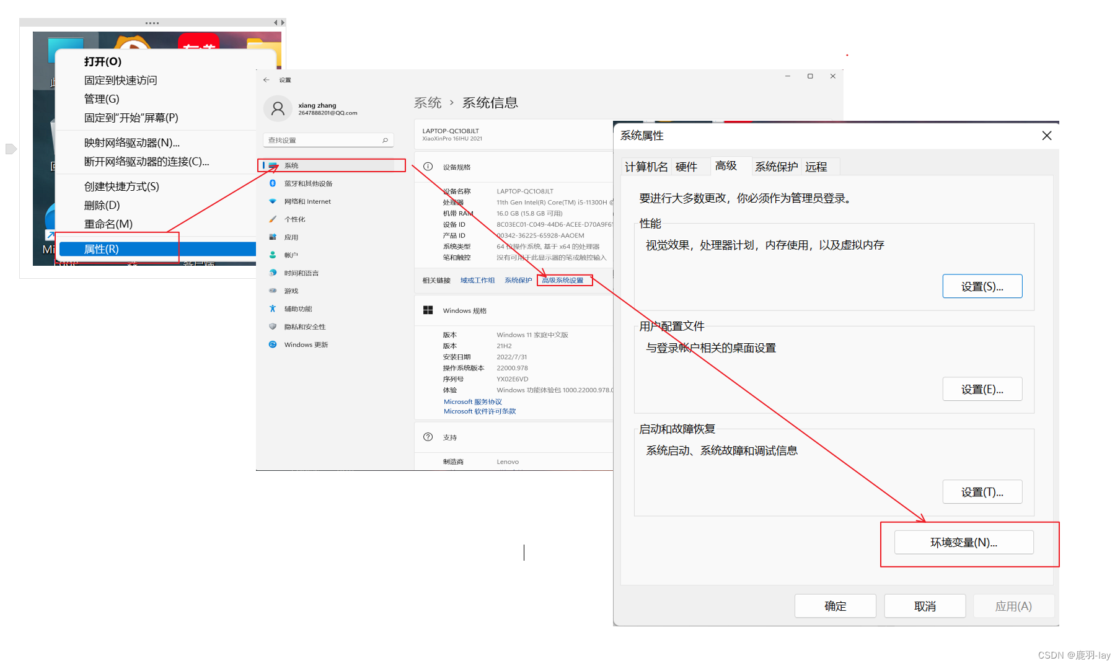Click 设置(E)... under 用户配置文件
The width and height of the screenshot is (1120, 666).
pyautogui.click(x=982, y=389)
